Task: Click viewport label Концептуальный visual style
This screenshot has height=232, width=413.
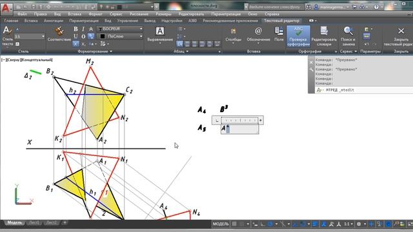Action: tap(37, 60)
